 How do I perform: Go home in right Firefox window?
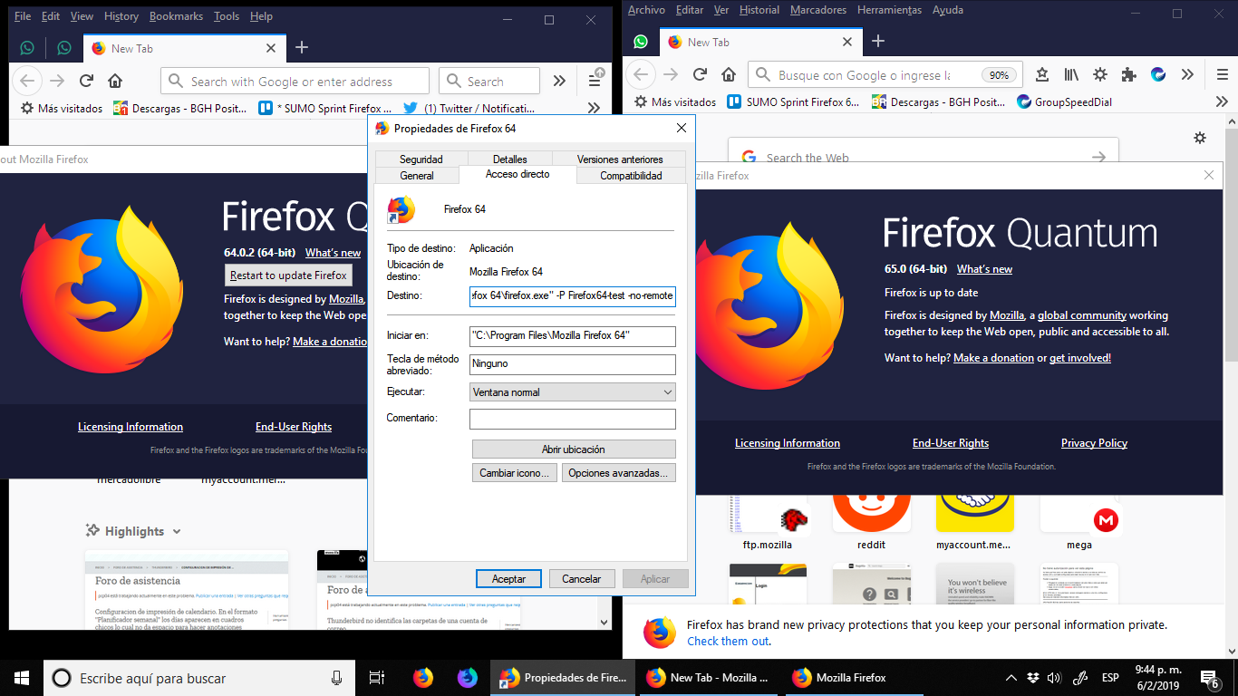727,74
